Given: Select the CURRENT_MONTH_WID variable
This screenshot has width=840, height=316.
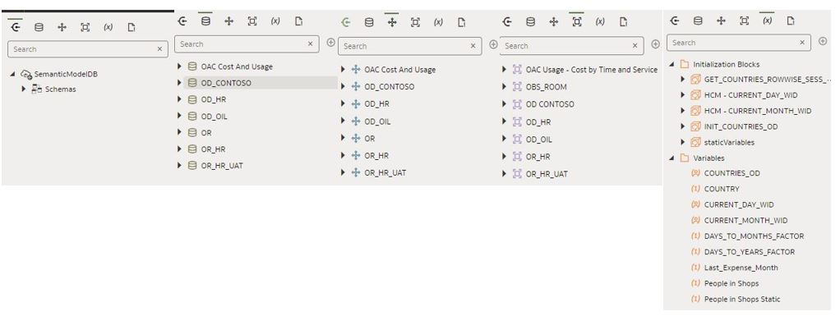Looking at the screenshot, I should (745, 220).
